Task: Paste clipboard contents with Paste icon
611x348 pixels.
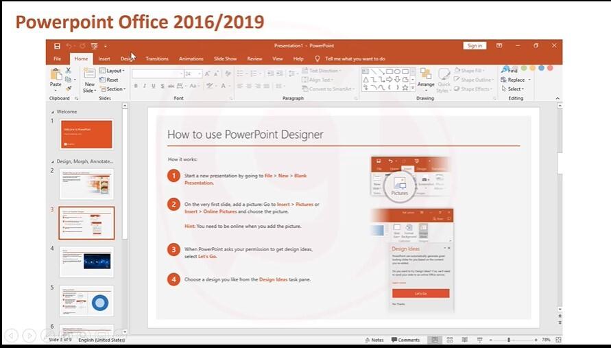Action: (x=56, y=74)
